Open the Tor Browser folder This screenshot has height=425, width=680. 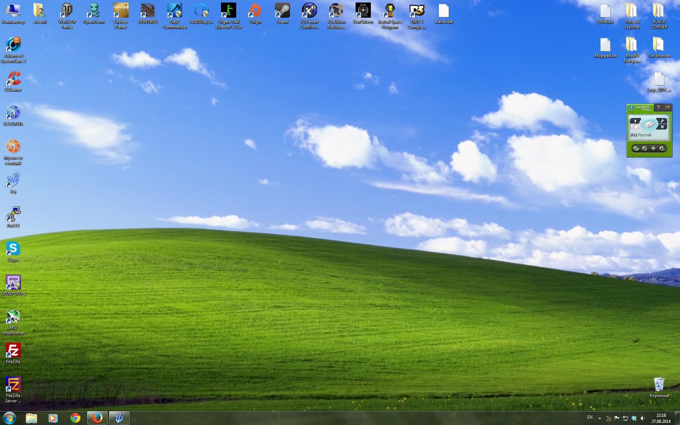[x=659, y=47]
